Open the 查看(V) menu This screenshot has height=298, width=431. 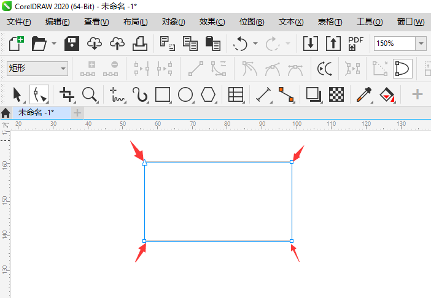[96, 21]
